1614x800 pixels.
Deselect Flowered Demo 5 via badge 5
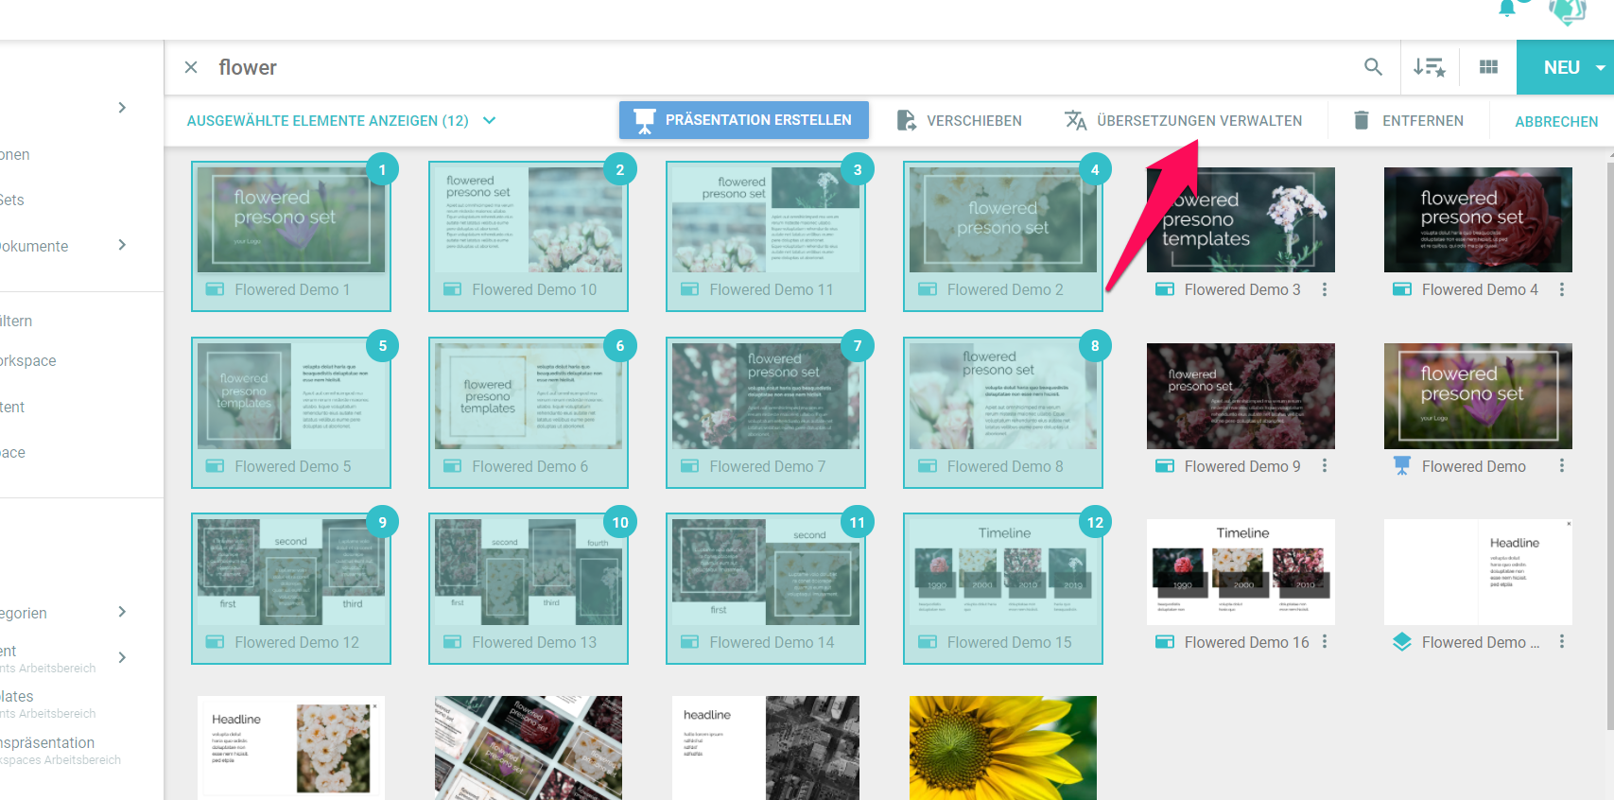(382, 346)
